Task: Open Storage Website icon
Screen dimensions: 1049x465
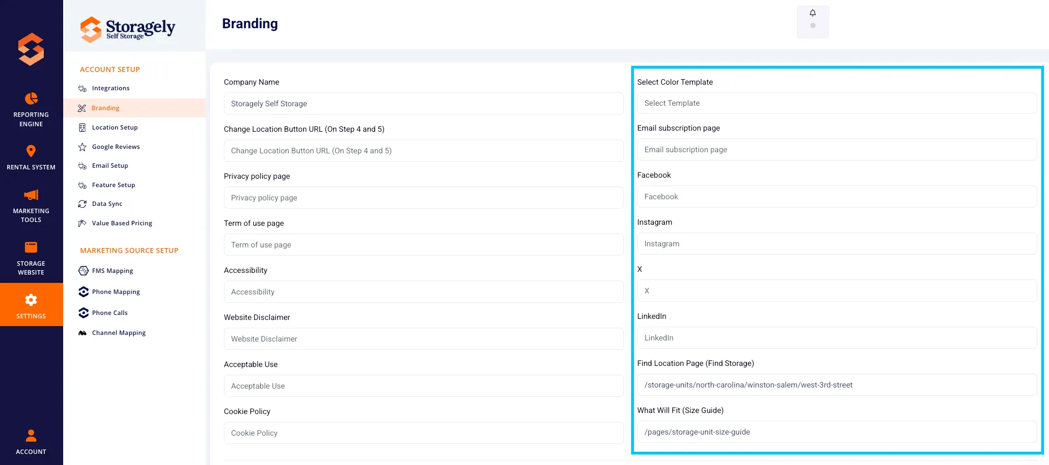Action: point(31,247)
